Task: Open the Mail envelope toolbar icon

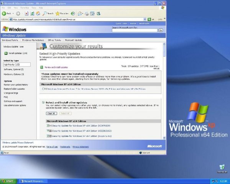Action: [x=79, y=14]
